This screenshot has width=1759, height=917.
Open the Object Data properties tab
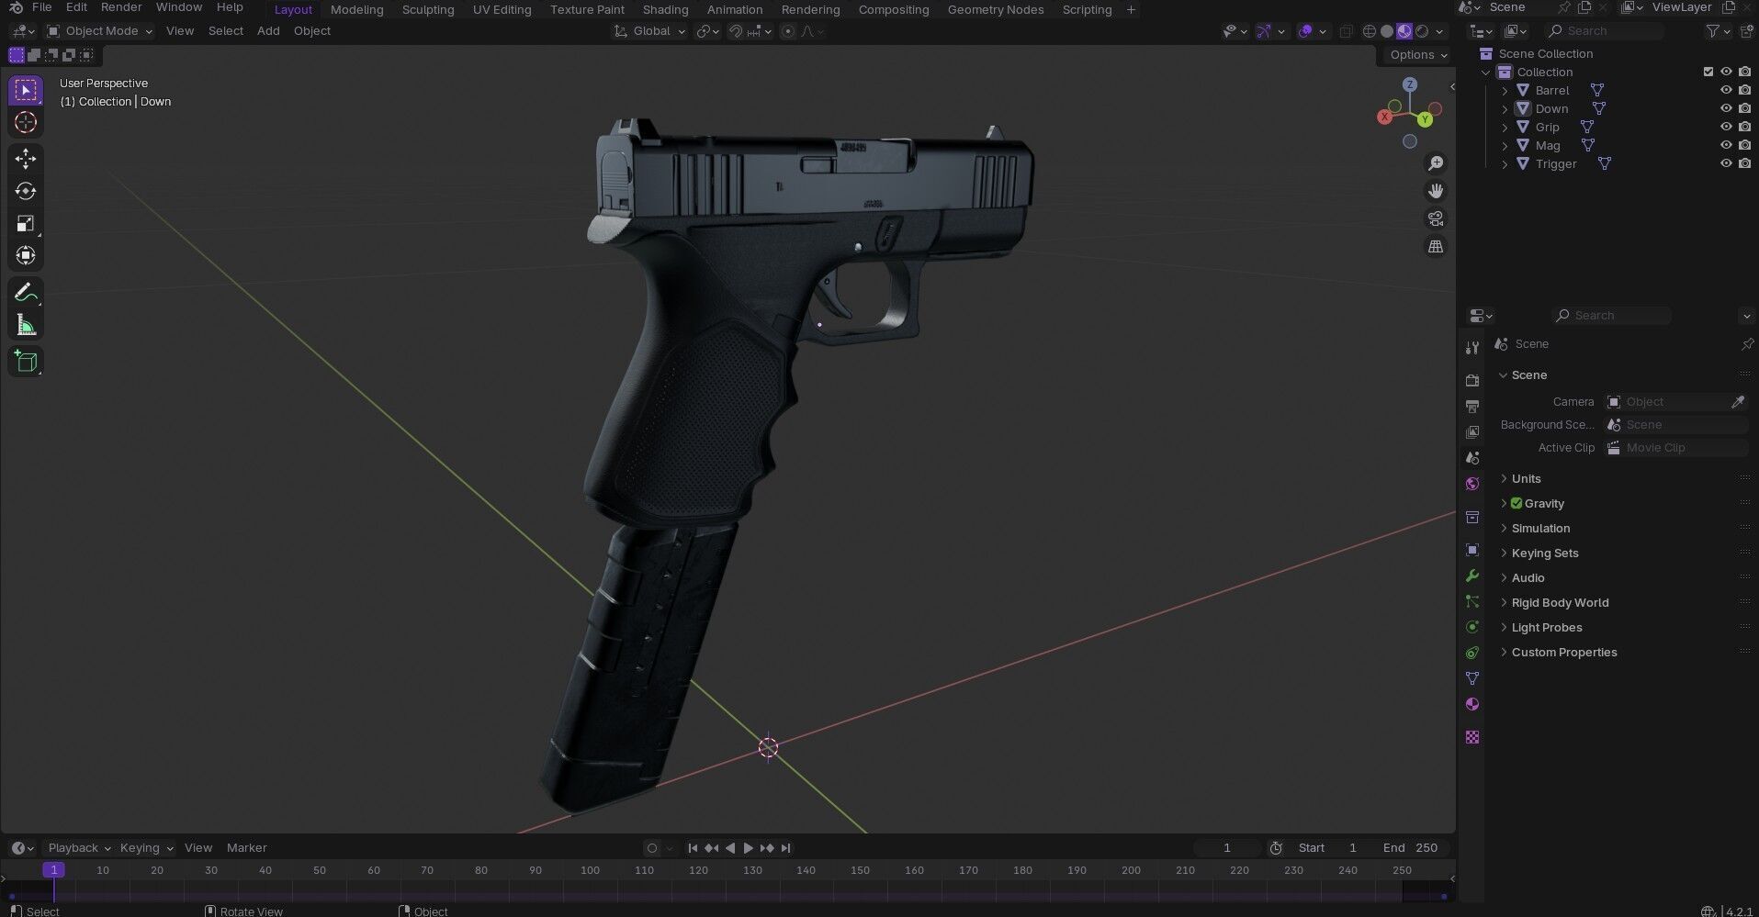pos(1472,678)
